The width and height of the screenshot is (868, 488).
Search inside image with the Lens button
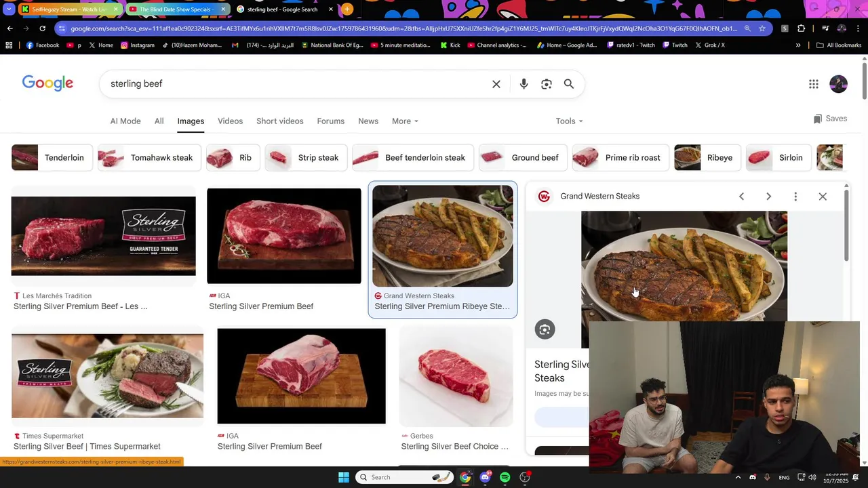point(545,329)
